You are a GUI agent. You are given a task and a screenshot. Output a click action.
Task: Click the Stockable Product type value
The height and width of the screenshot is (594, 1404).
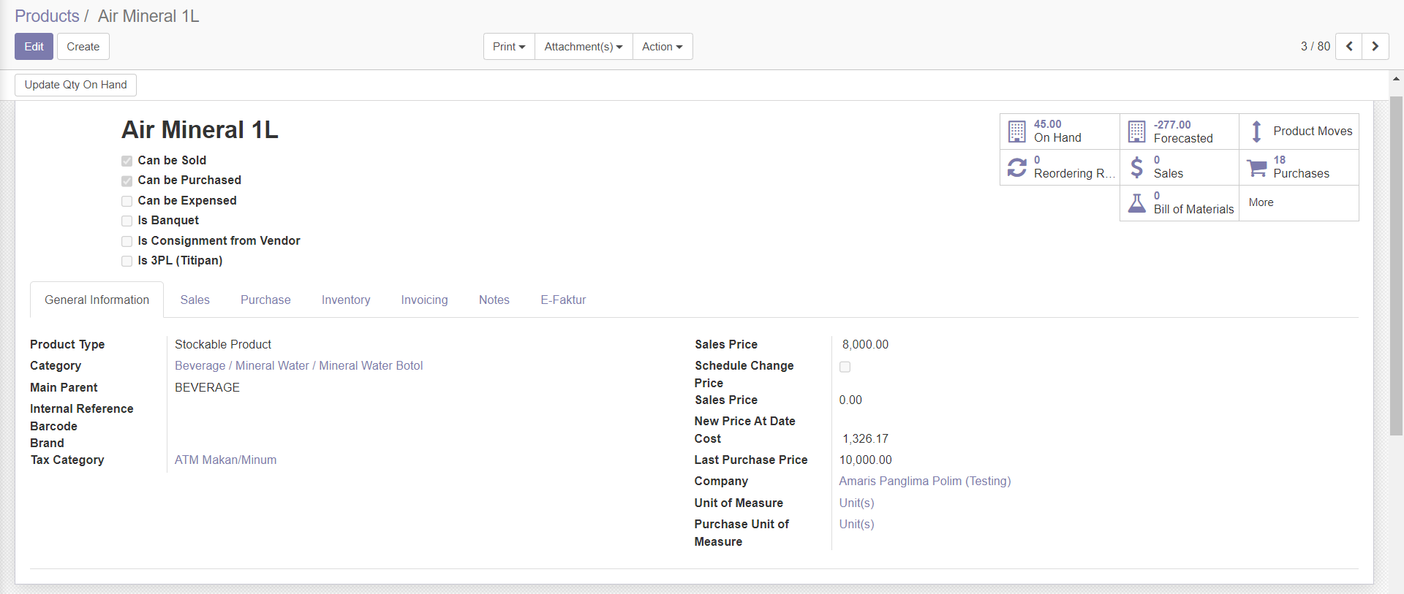tap(223, 344)
